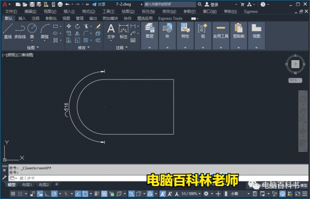Switch to the Express Tools ribbon tab
This screenshot has width=310, height=199.
pos(170,19)
